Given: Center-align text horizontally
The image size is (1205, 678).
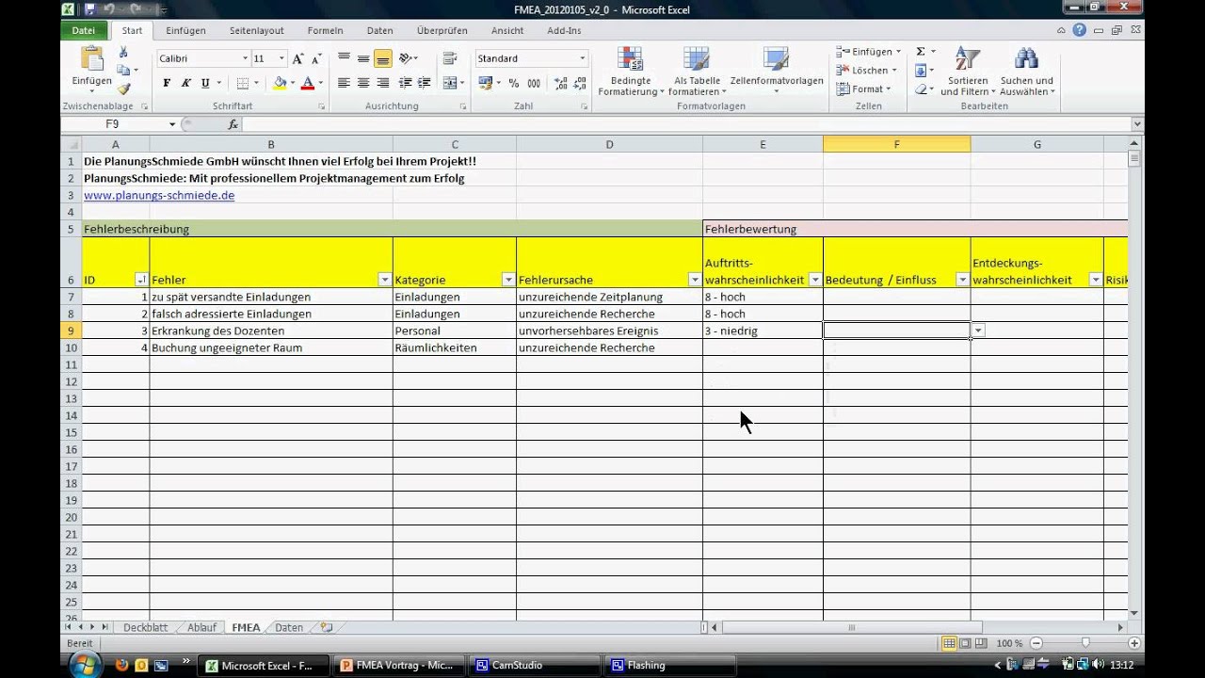Looking at the screenshot, I should (x=363, y=83).
